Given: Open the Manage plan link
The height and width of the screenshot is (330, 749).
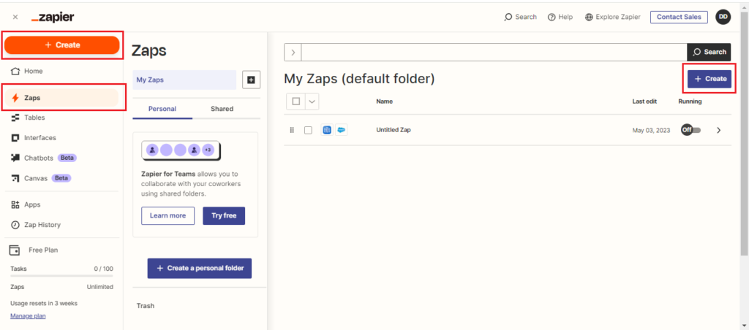Looking at the screenshot, I should 28,315.
